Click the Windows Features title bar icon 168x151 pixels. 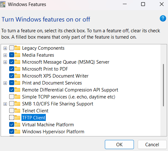(x=3, y=4)
